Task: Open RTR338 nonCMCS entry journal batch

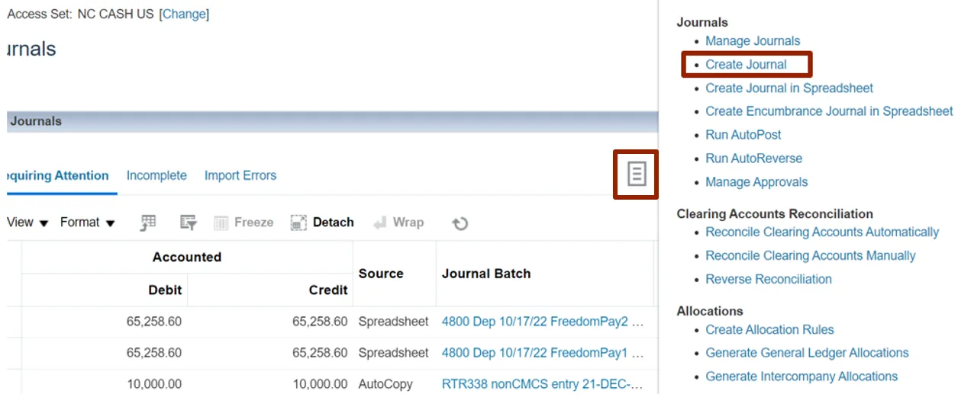Action: coord(541,384)
